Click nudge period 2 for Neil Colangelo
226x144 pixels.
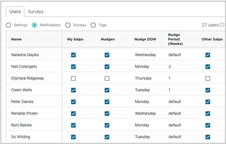[170, 67]
